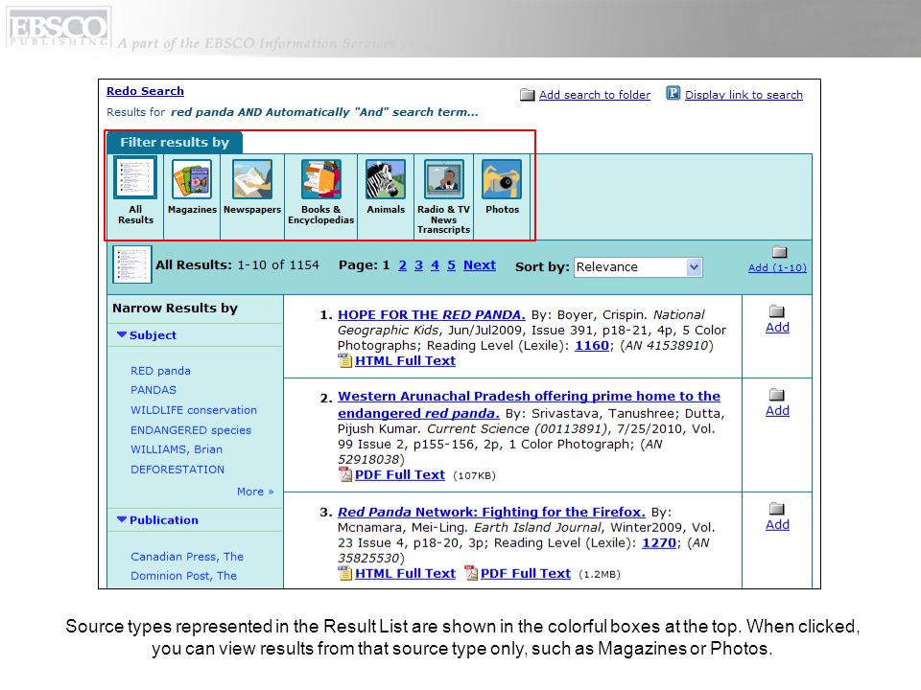Image resolution: width=921 pixels, height=690 pixels.
Task: Click Display link to search
Action: 744,95
